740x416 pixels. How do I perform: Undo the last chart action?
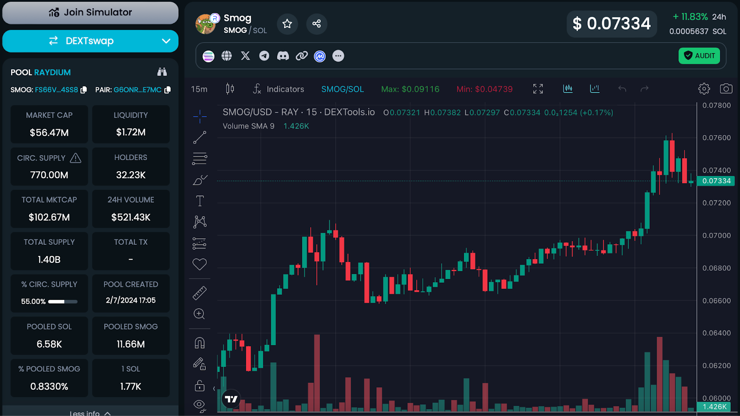622,89
